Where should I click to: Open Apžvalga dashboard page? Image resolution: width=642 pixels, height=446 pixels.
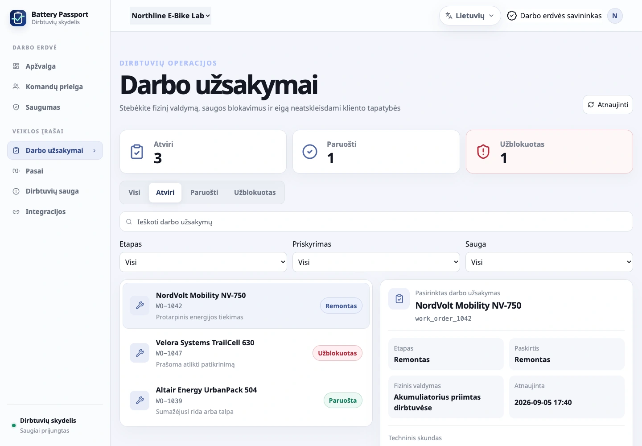pos(55,66)
